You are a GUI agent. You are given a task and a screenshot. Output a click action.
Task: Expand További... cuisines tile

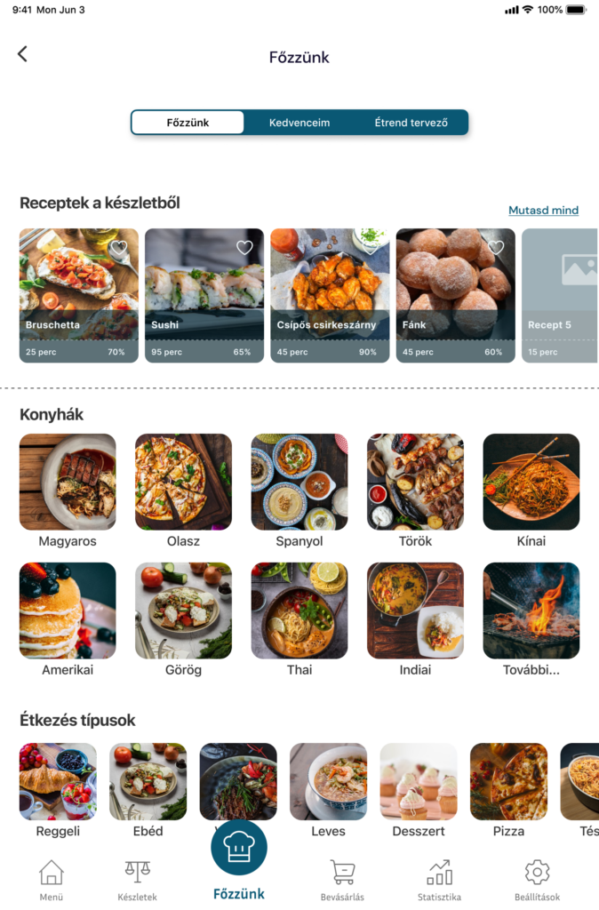coord(531,619)
